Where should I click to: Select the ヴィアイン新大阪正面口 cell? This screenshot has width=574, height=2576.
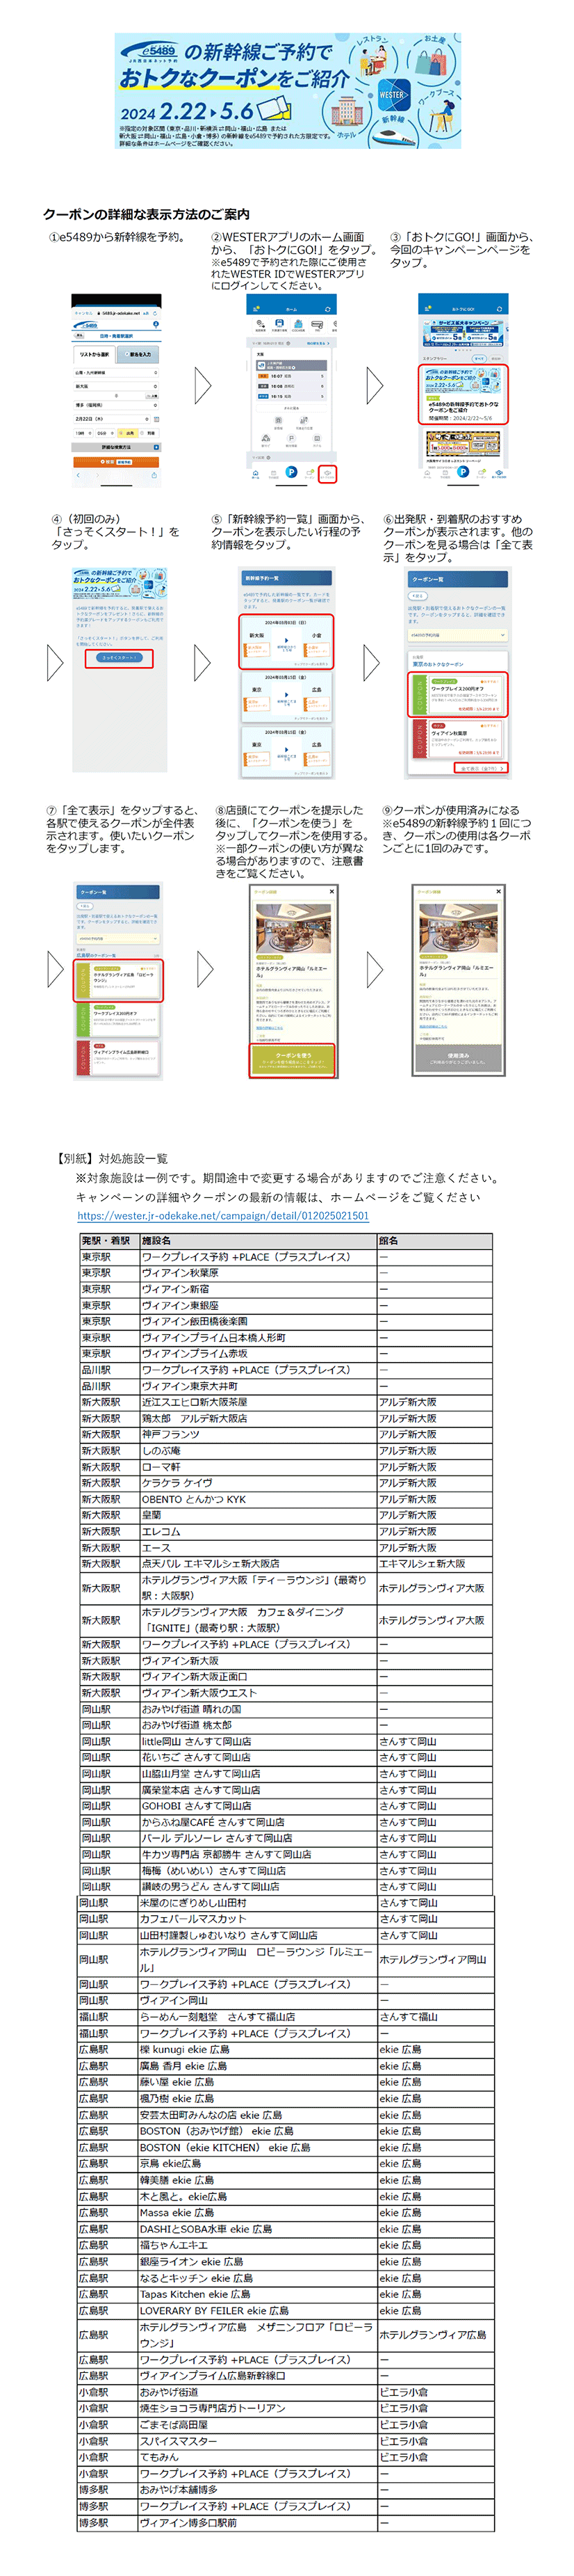pos(258,1676)
